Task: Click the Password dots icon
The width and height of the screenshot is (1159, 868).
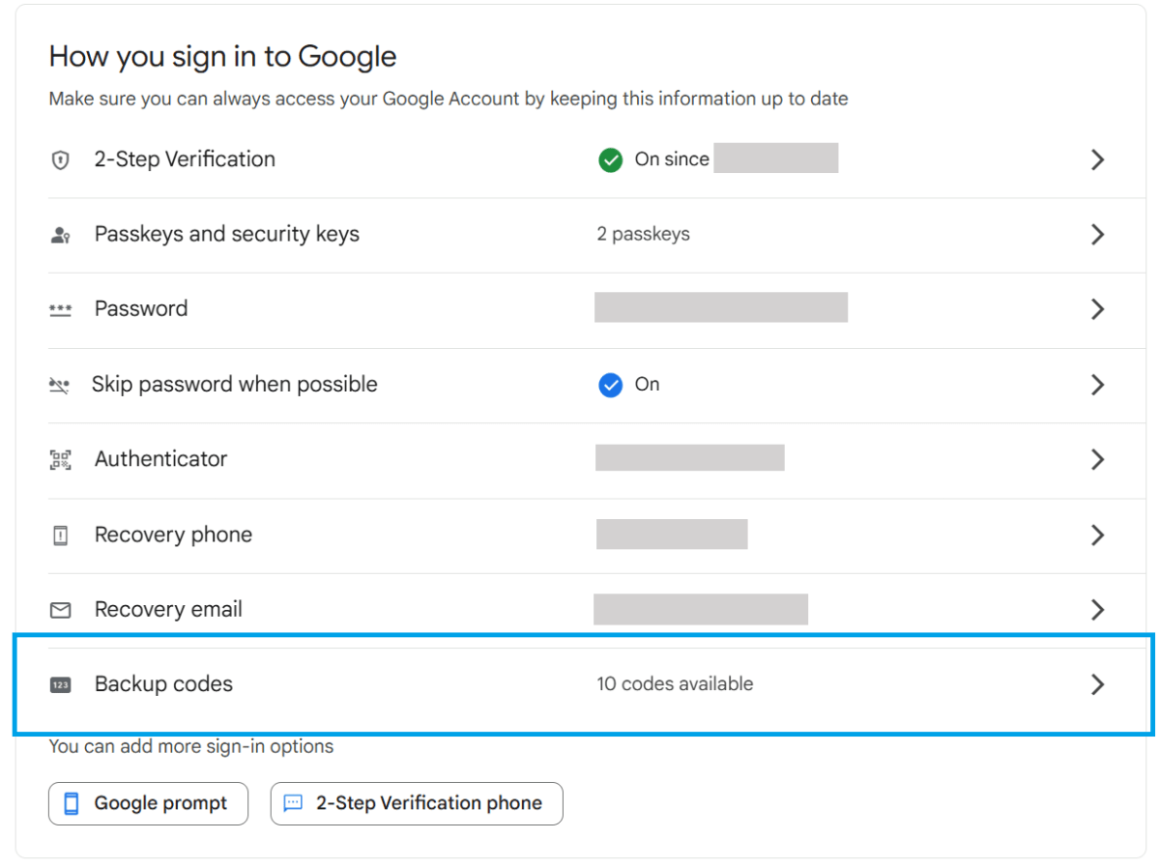Action: pos(60,309)
